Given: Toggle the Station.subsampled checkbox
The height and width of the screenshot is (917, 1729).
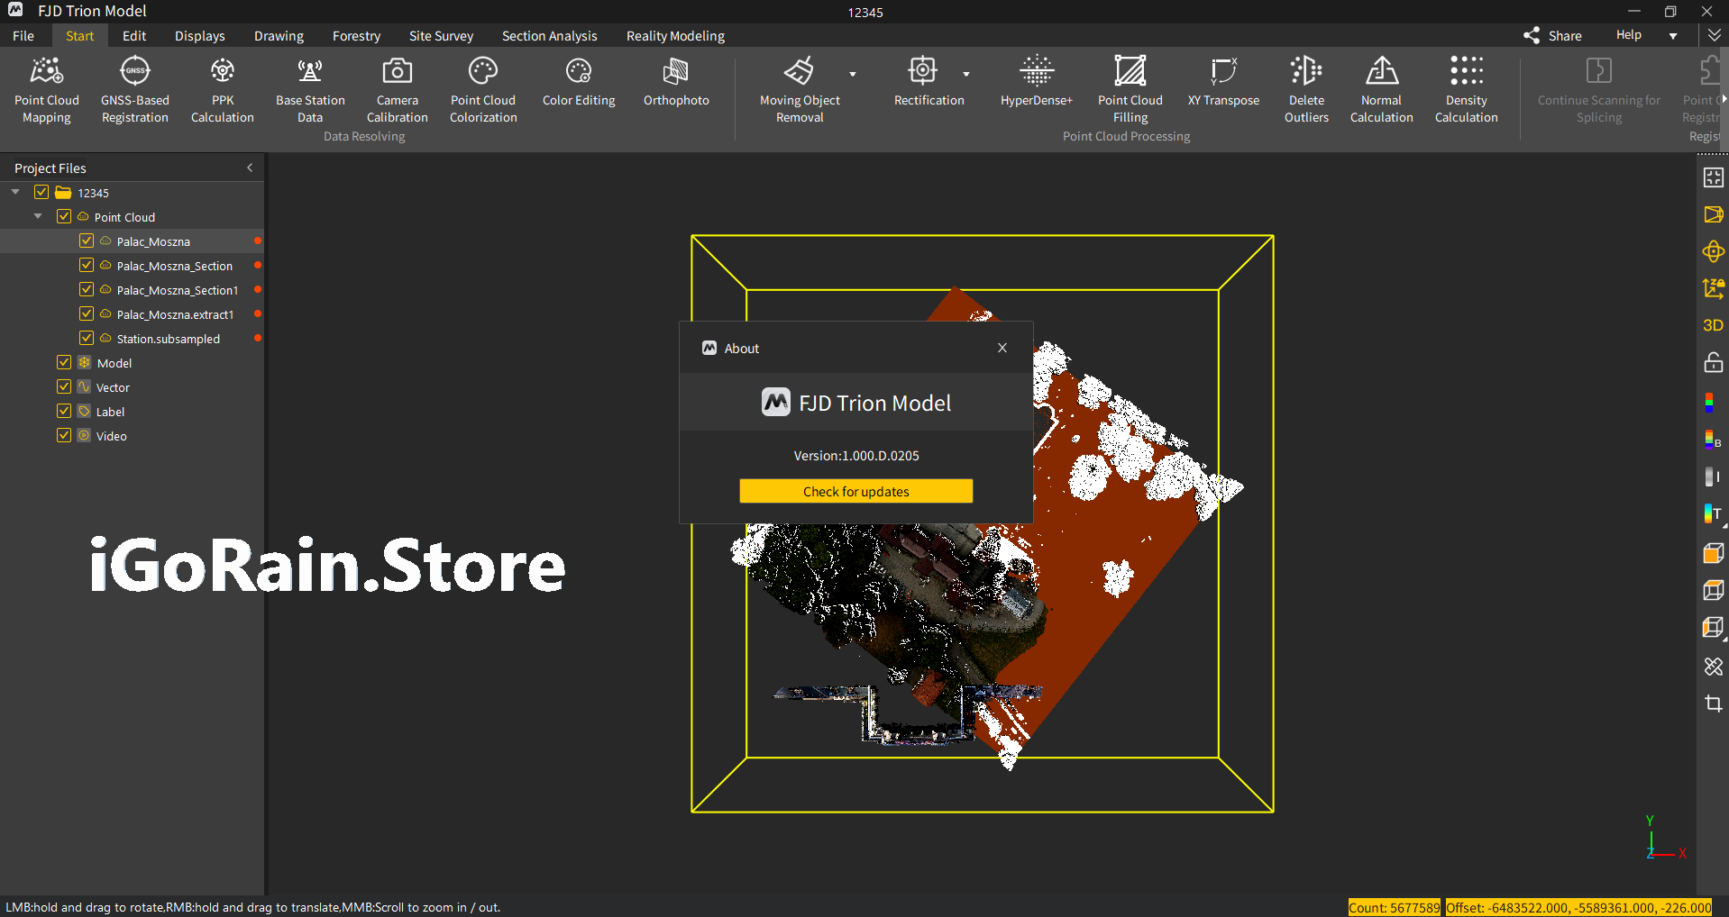Looking at the screenshot, I should pyautogui.click(x=87, y=339).
